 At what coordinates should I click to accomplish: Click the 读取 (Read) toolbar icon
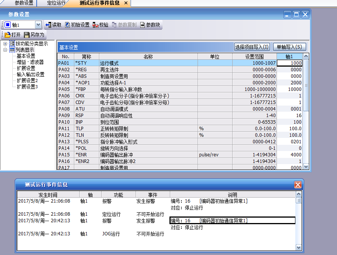pos(48,25)
